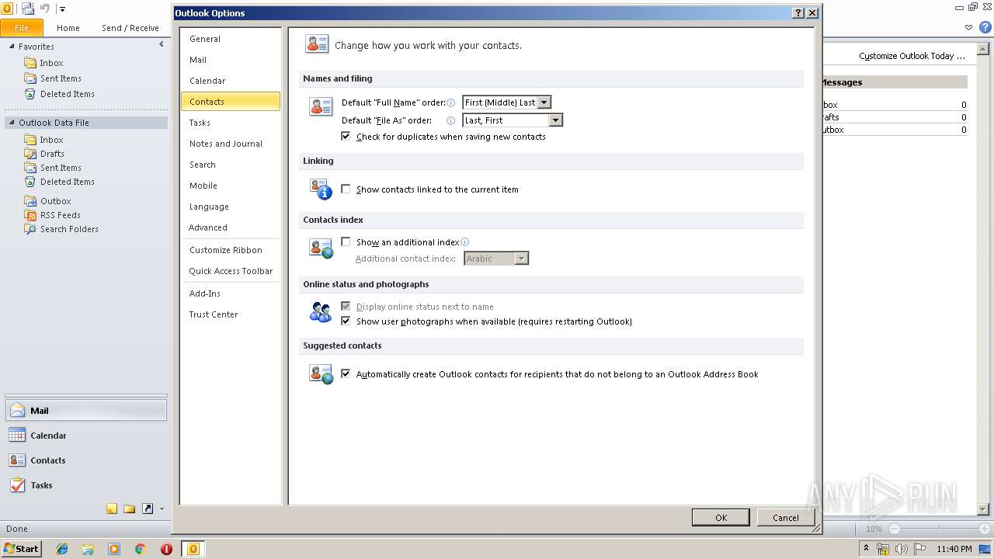Click the Tasks icon in navigation pane
The width and height of the screenshot is (994, 559).
click(x=17, y=485)
